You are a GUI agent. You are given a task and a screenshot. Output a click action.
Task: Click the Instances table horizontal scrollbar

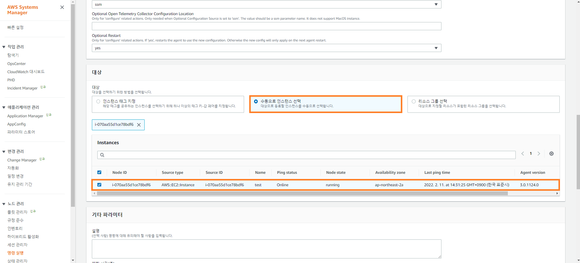point(302,193)
